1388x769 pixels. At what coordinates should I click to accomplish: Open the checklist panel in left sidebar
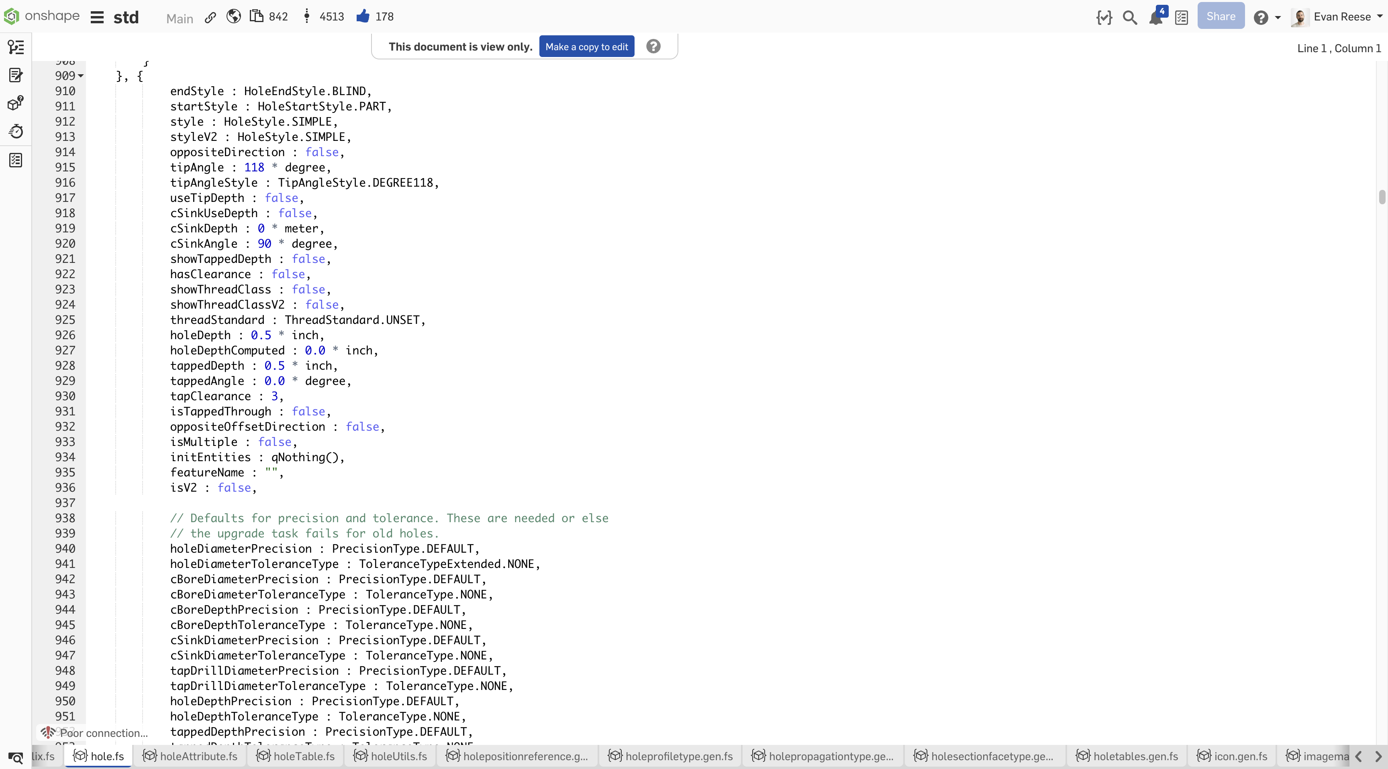[x=16, y=160]
